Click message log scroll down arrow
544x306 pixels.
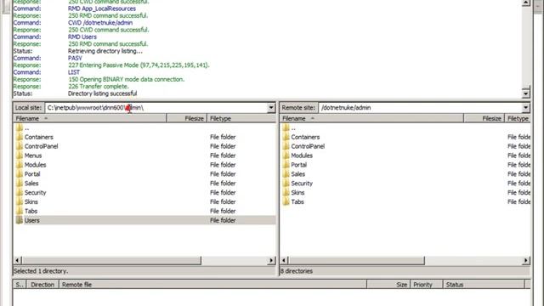pos(525,93)
